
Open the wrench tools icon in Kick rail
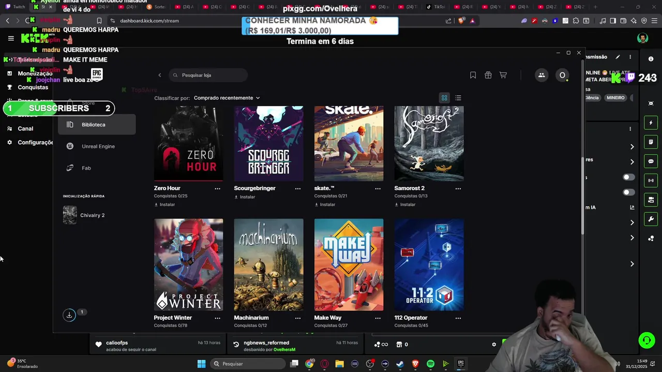tap(651, 219)
